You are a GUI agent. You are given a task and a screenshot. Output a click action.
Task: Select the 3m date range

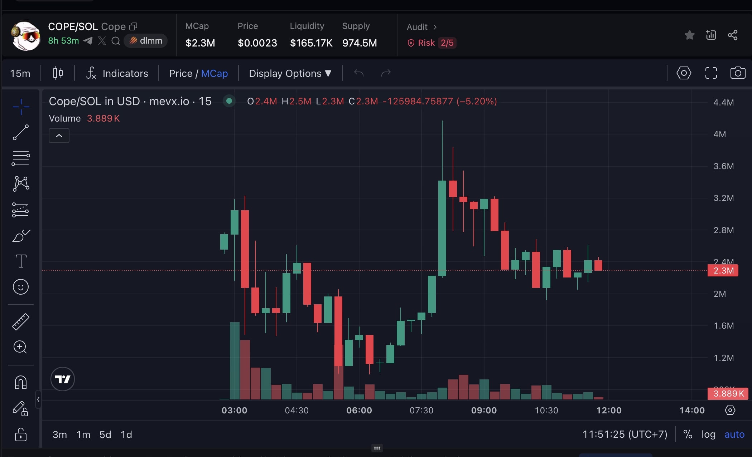pos(60,434)
